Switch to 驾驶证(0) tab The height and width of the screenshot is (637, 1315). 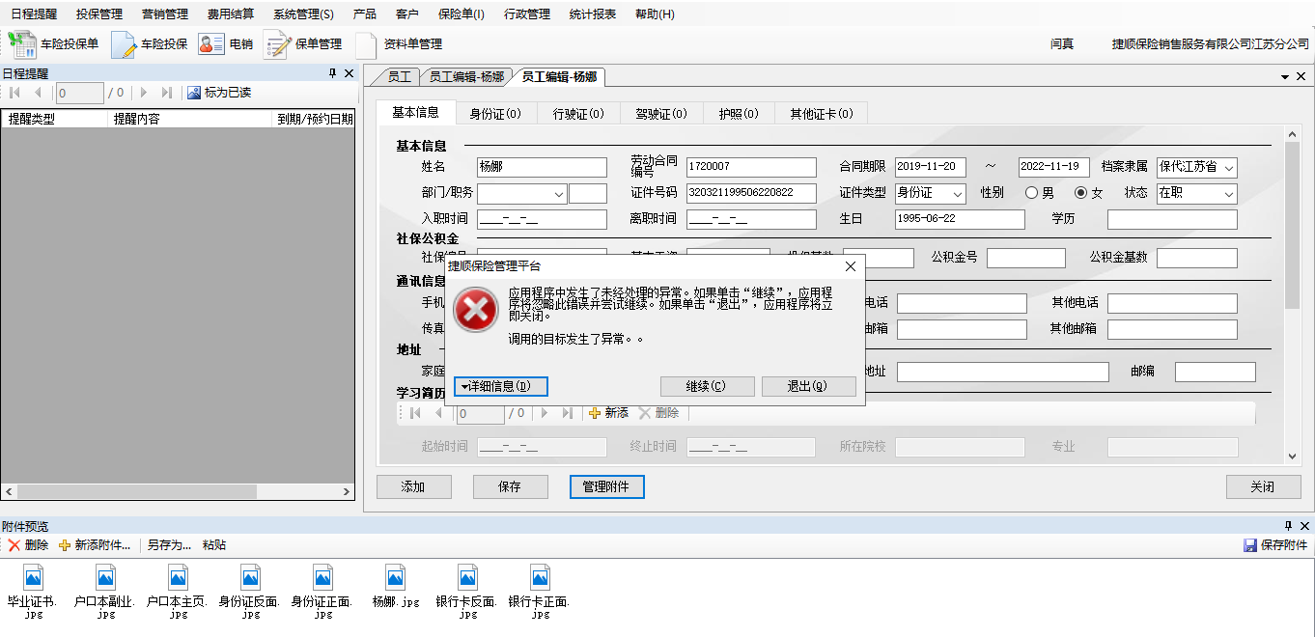(x=661, y=113)
